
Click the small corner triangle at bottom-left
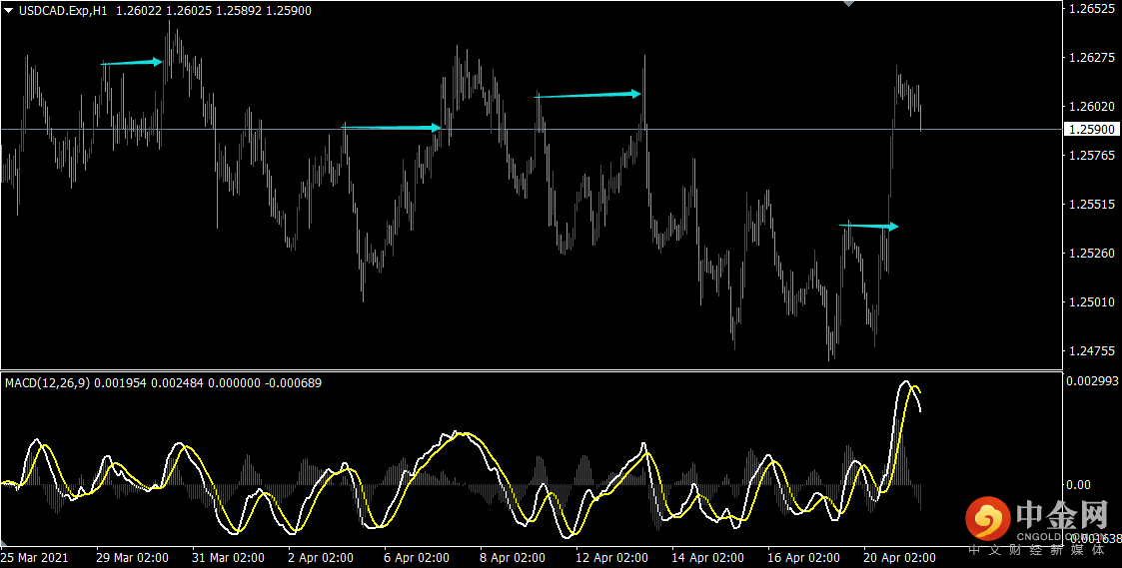click(5, 543)
